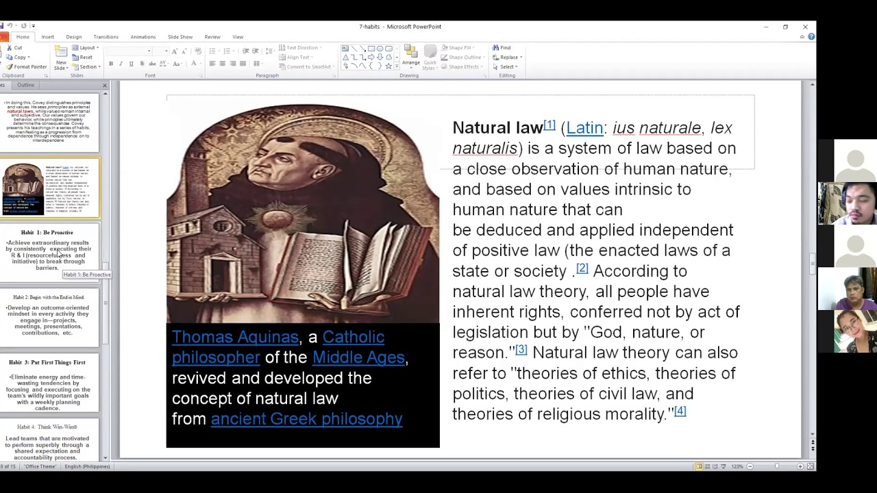Viewport: 877px width, 493px height.
Task: Switch to Reading View
Action: pos(715,466)
